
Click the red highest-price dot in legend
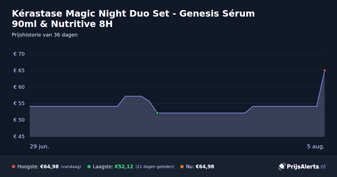(13, 167)
